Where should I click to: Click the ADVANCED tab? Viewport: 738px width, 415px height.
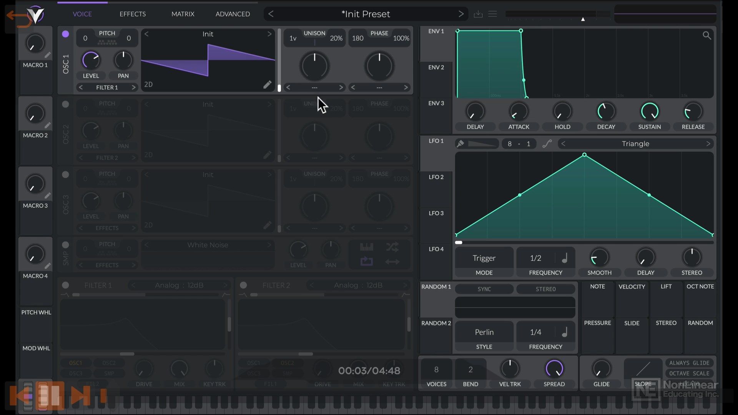click(x=233, y=14)
